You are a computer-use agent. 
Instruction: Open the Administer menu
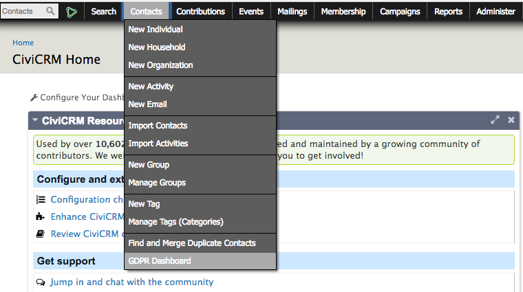tap(495, 11)
